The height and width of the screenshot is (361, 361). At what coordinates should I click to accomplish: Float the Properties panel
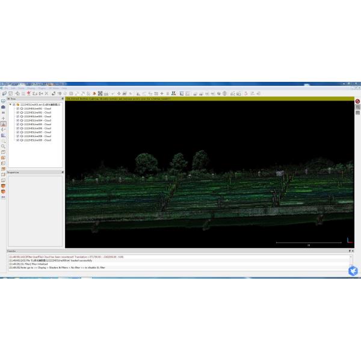pyautogui.click(x=63, y=172)
